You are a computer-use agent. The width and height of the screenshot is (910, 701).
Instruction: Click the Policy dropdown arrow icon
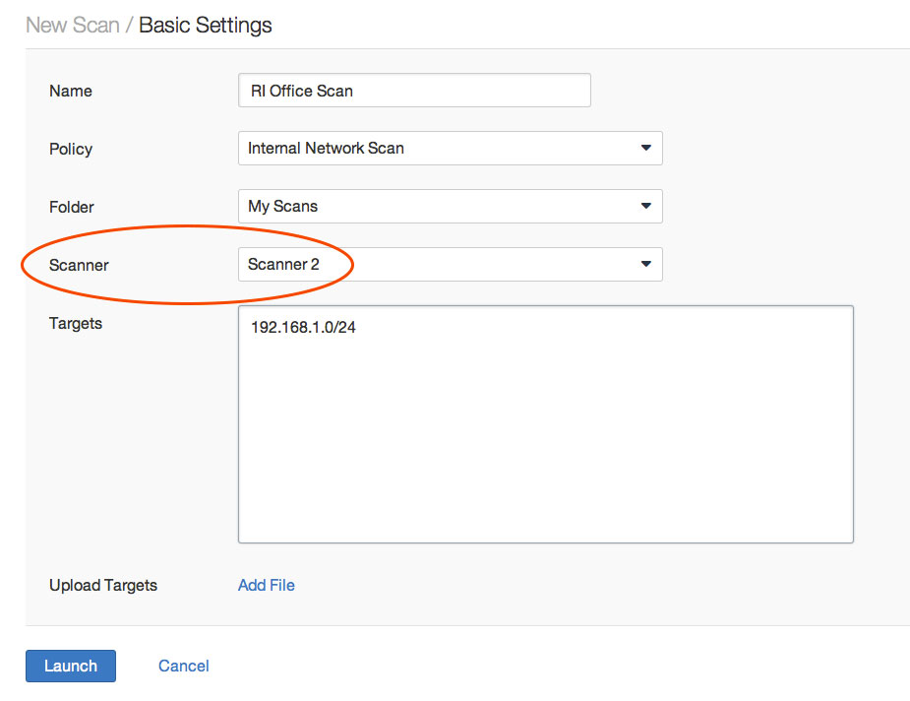point(646,148)
